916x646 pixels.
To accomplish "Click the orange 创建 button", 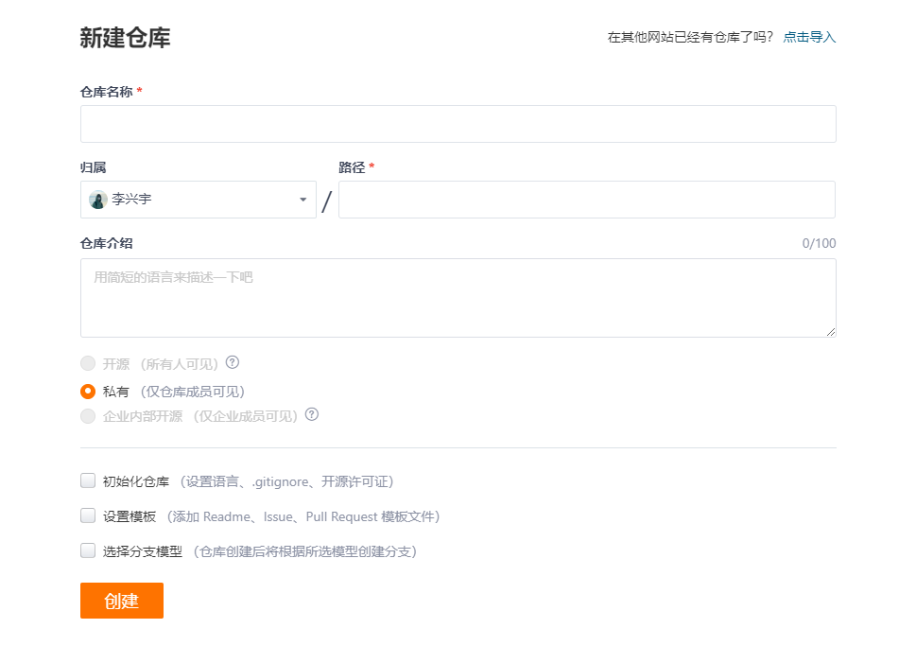I will [122, 601].
